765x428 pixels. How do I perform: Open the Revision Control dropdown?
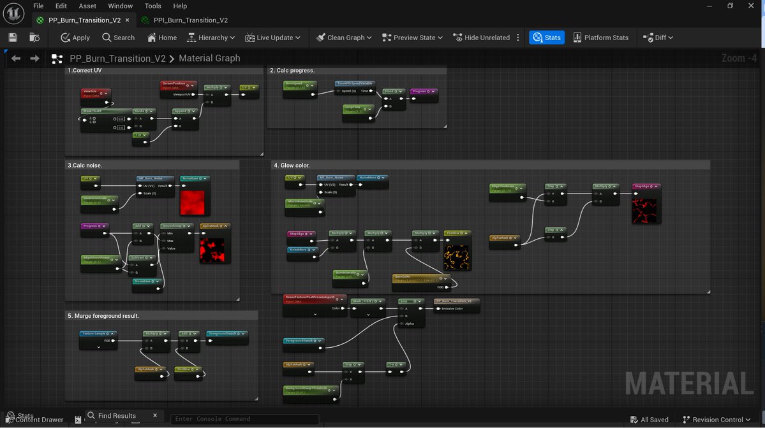717,420
